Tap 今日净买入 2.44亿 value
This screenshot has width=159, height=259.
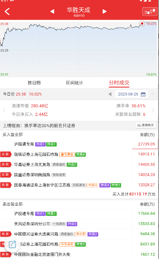click(41, 114)
